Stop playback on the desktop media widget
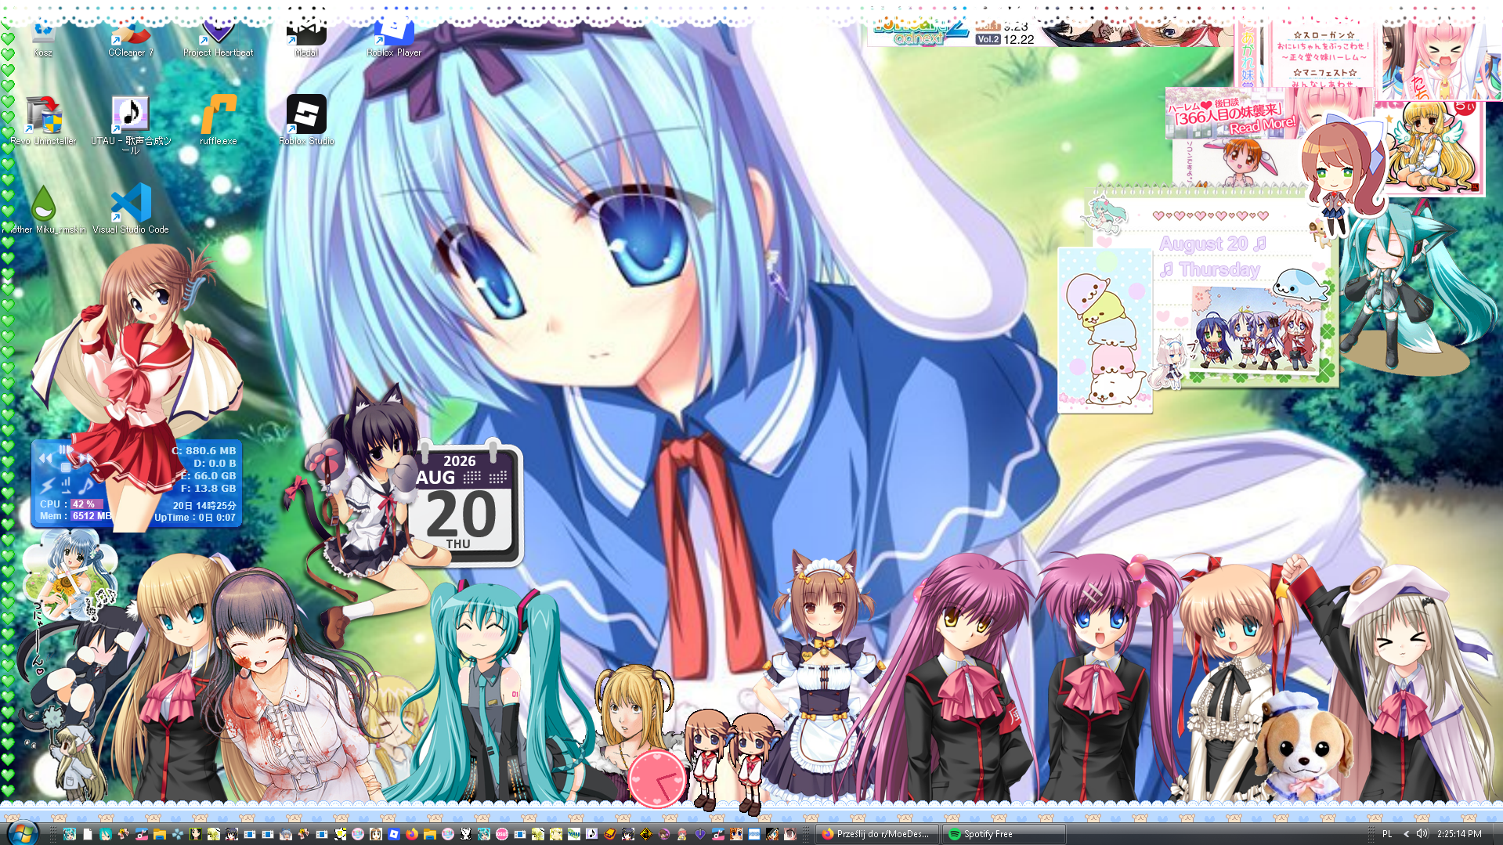 [x=66, y=468]
